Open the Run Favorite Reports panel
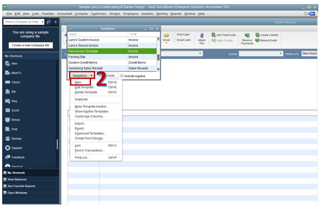This screenshot has width=321, height=211. 31,186
